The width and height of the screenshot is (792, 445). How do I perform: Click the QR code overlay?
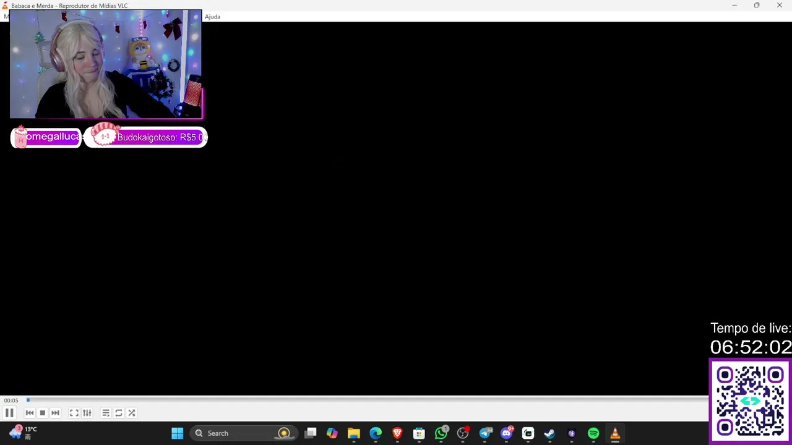751,401
